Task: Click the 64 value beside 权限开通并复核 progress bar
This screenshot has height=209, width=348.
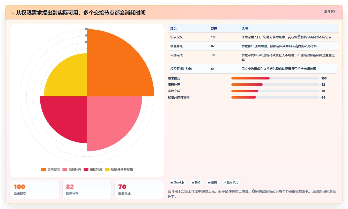Action: coord(323,97)
